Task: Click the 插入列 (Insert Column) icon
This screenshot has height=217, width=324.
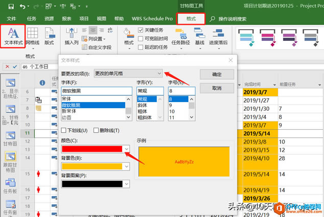Action: click(x=72, y=37)
